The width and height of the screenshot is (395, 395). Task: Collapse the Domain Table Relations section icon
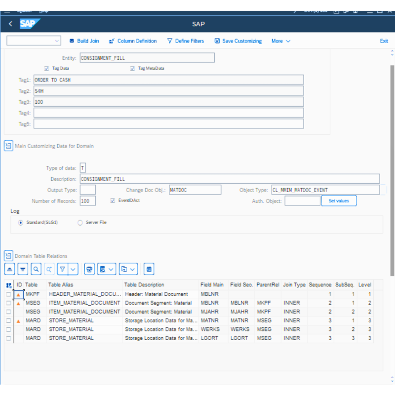coord(8,256)
